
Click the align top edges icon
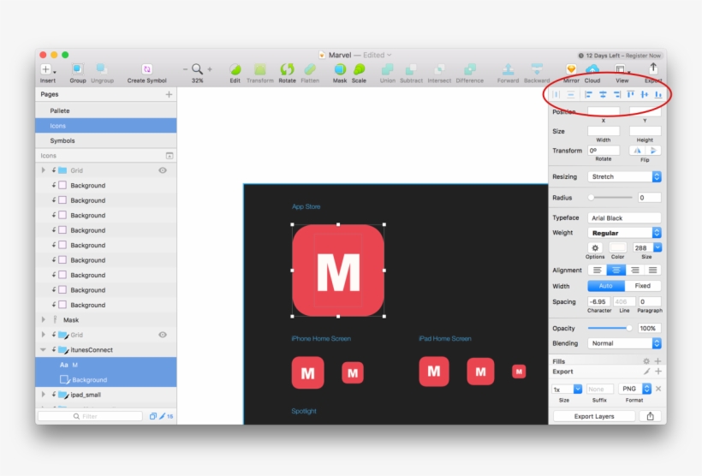click(630, 94)
